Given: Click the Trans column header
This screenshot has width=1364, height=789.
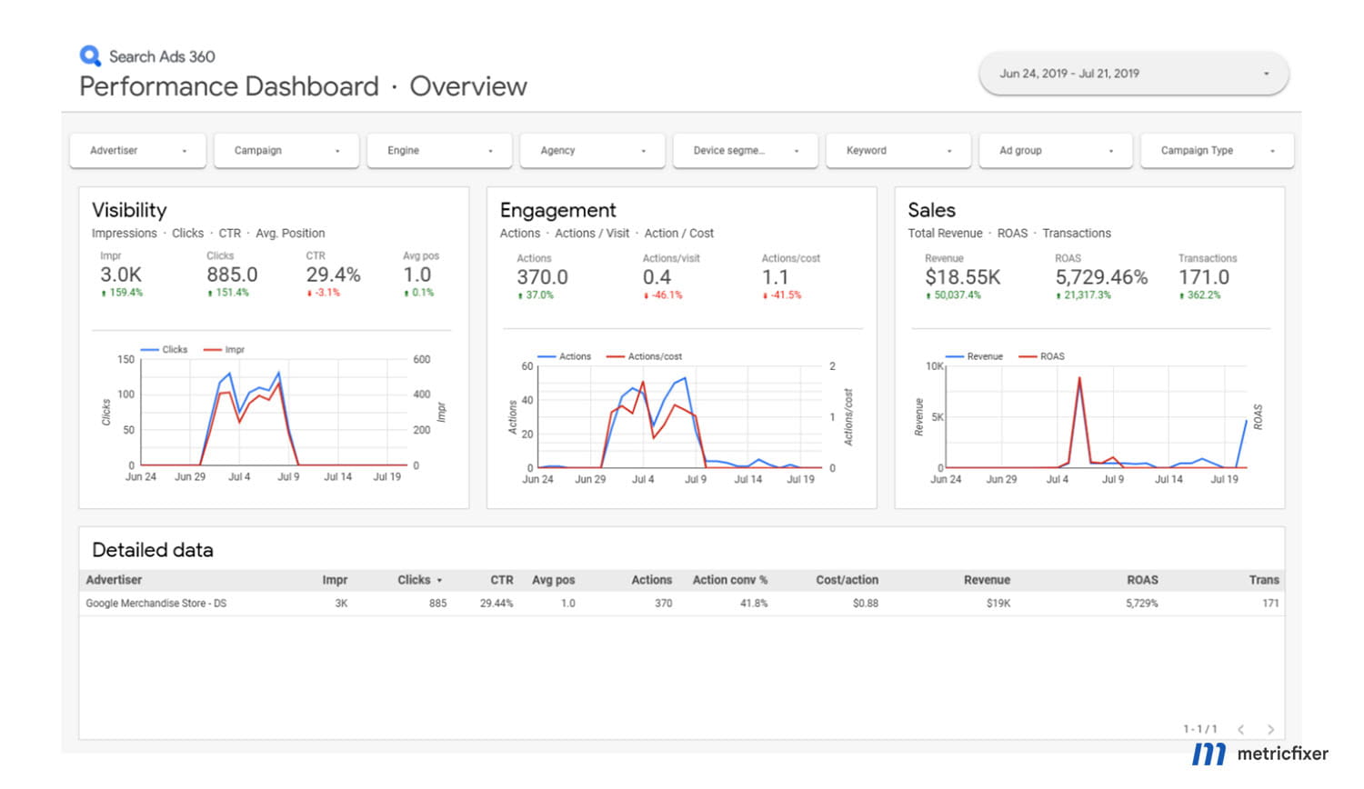Looking at the screenshot, I should [1264, 580].
